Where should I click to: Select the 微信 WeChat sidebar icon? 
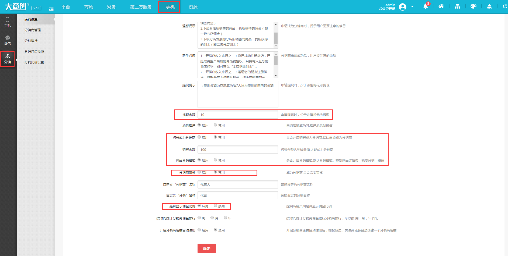[x=8, y=40]
